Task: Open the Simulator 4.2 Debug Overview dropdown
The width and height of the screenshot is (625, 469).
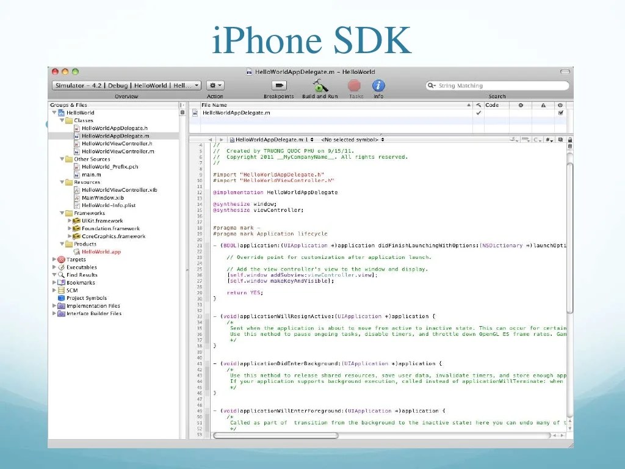Action: (x=126, y=85)
